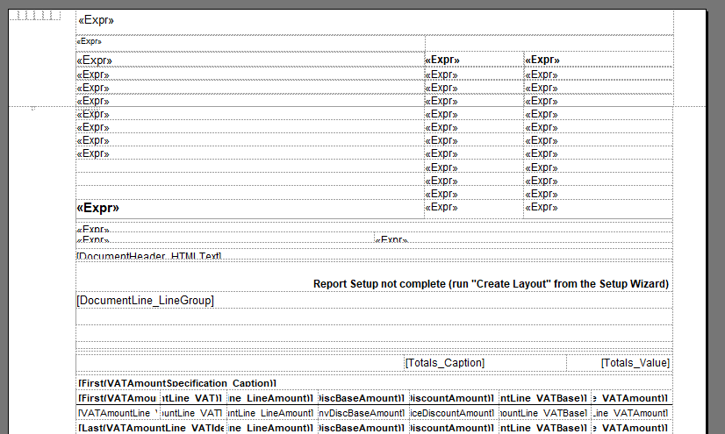Image resolution: width=725 pixels, height=434 pixels.
Task: Click the bold [Last(VATAmountLine_VATIde... cell
Action: pos(118,427)
